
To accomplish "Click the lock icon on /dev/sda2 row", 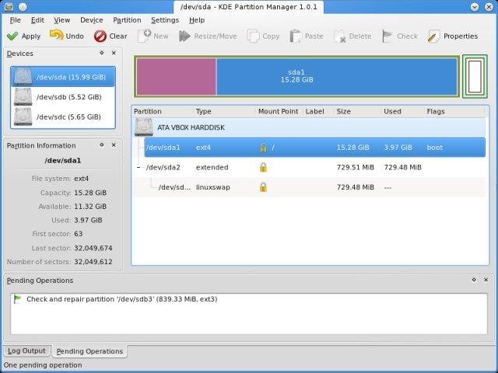I will click(x=263, y=167).
